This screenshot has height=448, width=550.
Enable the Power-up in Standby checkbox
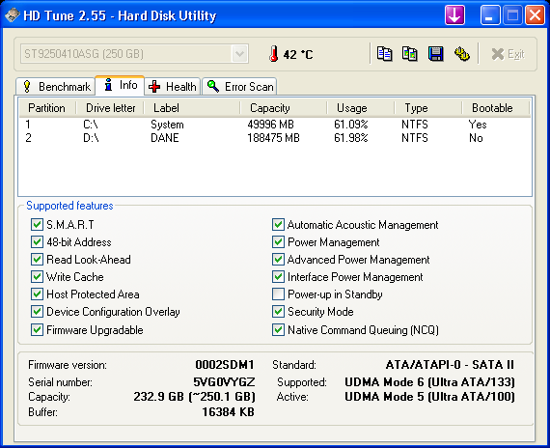278,294
